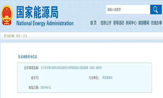Go to 领导活动 section

pos(118,23)
